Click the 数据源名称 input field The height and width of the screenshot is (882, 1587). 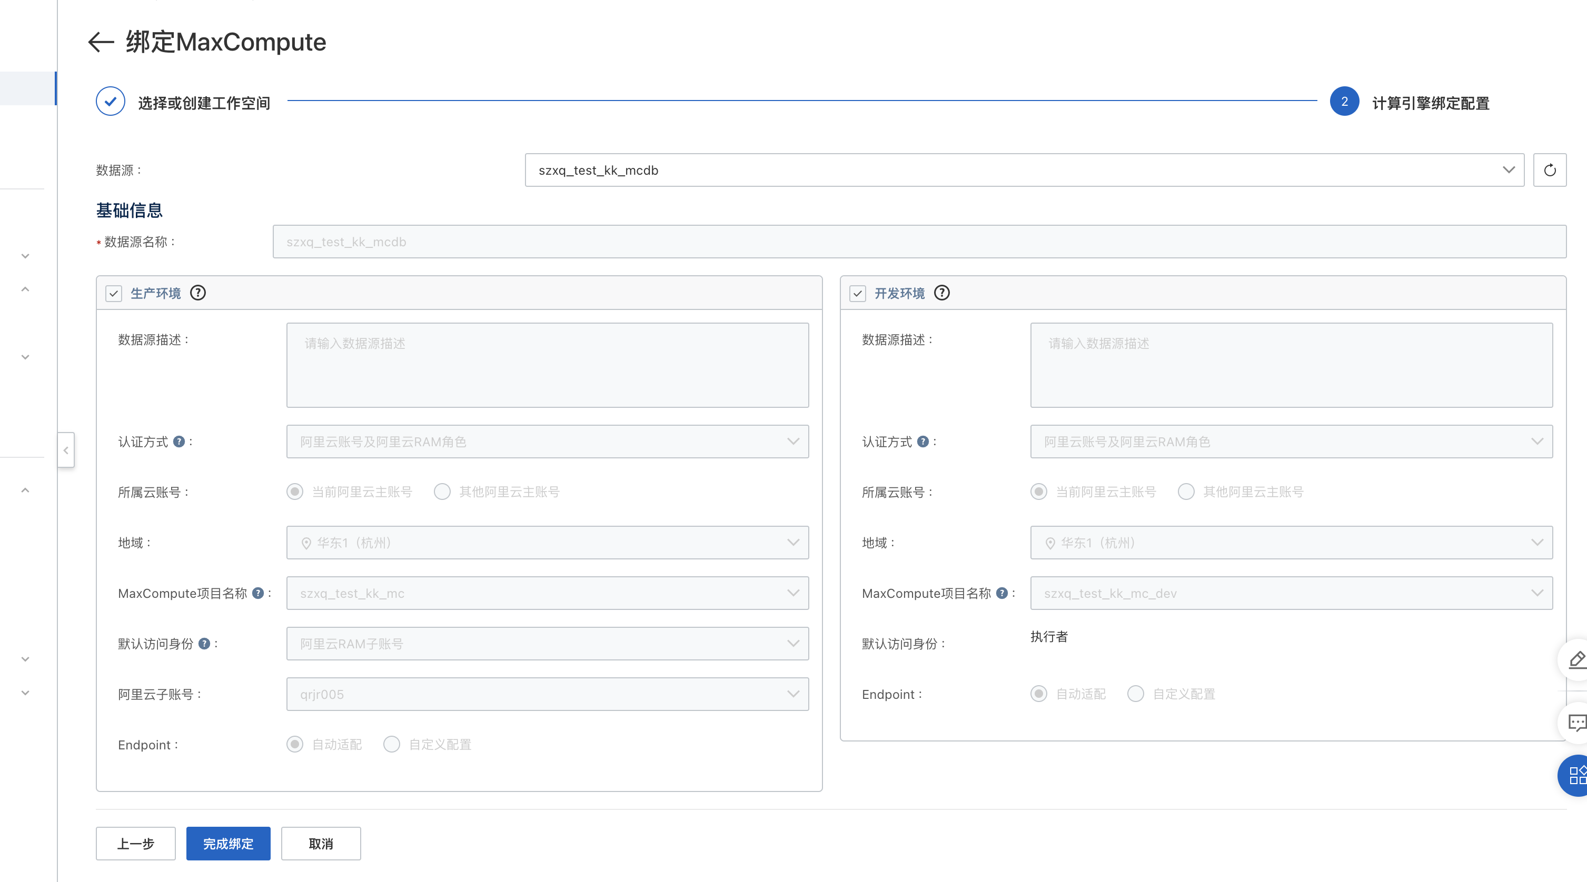coord(919,242)
